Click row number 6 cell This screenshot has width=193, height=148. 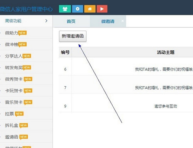[65, 69]
